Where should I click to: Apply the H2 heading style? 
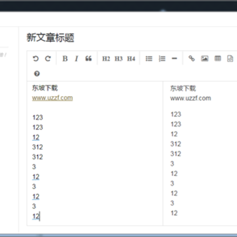[106, 59]
